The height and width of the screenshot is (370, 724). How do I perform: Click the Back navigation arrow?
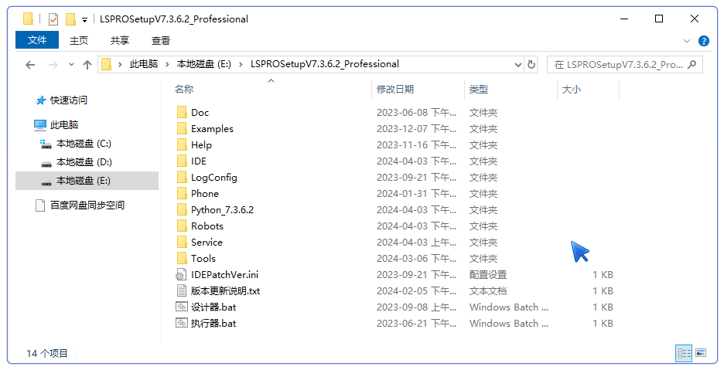30,65
